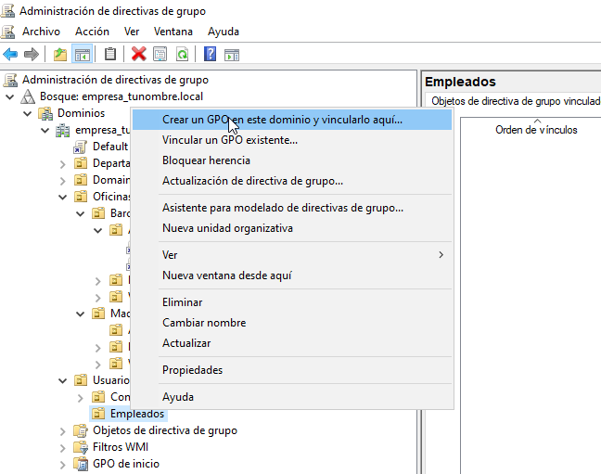Open Objetos de directiva de grupo vinculados tab

tap(516, 101)
